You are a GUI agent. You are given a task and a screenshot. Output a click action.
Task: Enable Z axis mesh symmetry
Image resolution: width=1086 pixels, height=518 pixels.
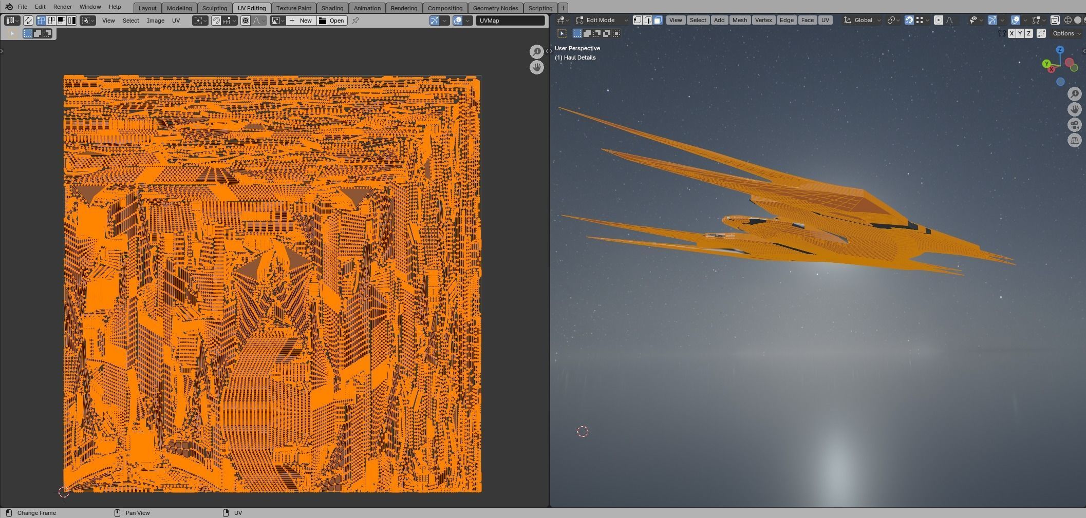pyautogui.click(x=1028, y=33)
